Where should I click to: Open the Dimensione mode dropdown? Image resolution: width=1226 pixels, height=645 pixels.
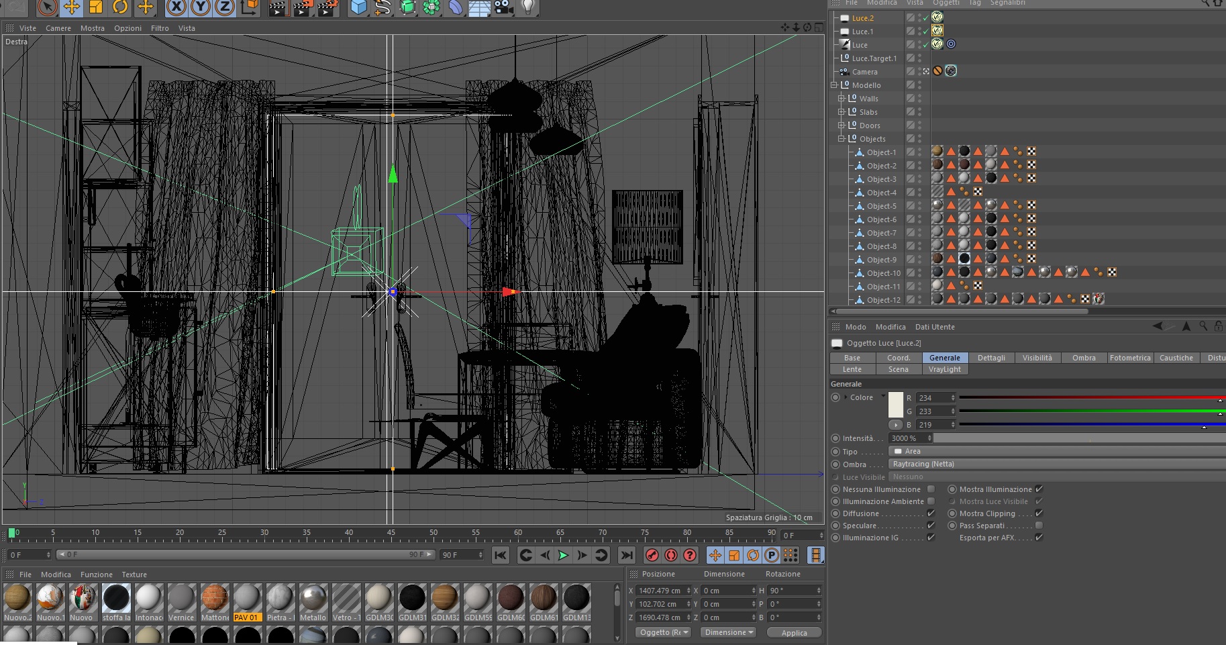[729, 632]
